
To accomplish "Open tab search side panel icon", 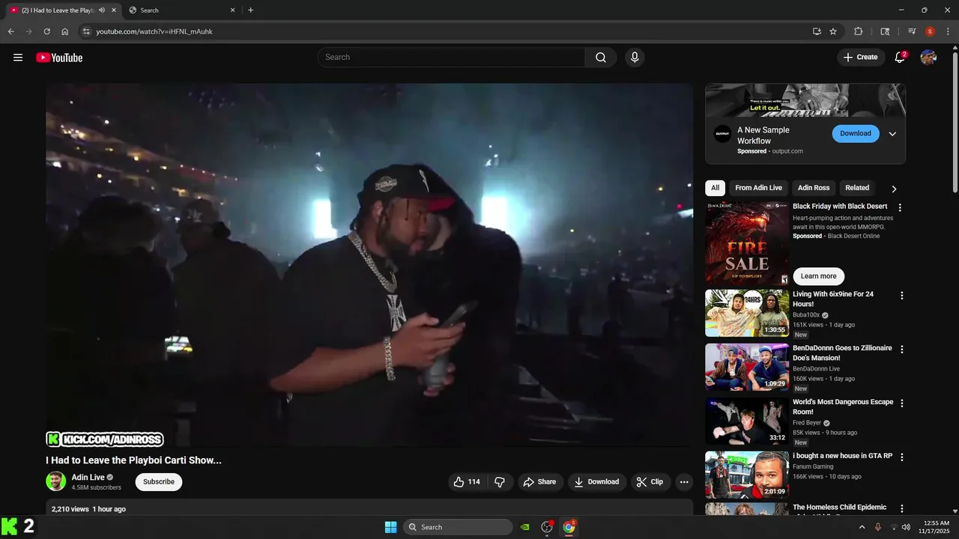I will coord(885,31).
